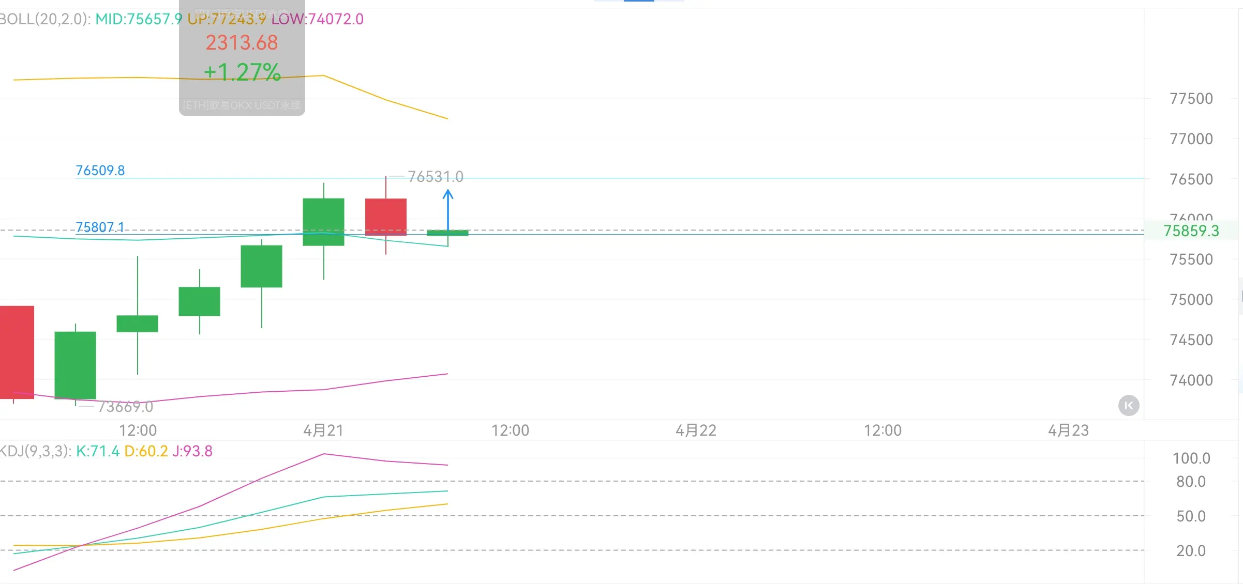Viewport: 1243px width, 584px height.
Task: Click the 76531.0 high price marker
Action: (x=436, y=177)
